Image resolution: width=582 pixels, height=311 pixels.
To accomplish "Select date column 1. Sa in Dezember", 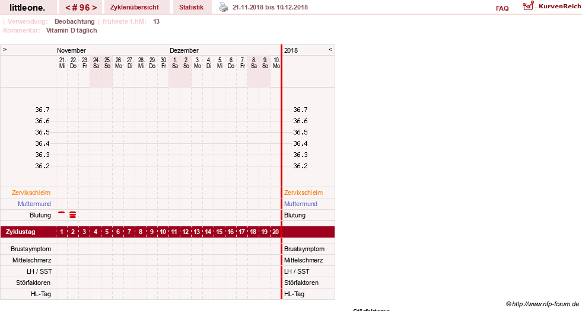I will pos(175,63).
